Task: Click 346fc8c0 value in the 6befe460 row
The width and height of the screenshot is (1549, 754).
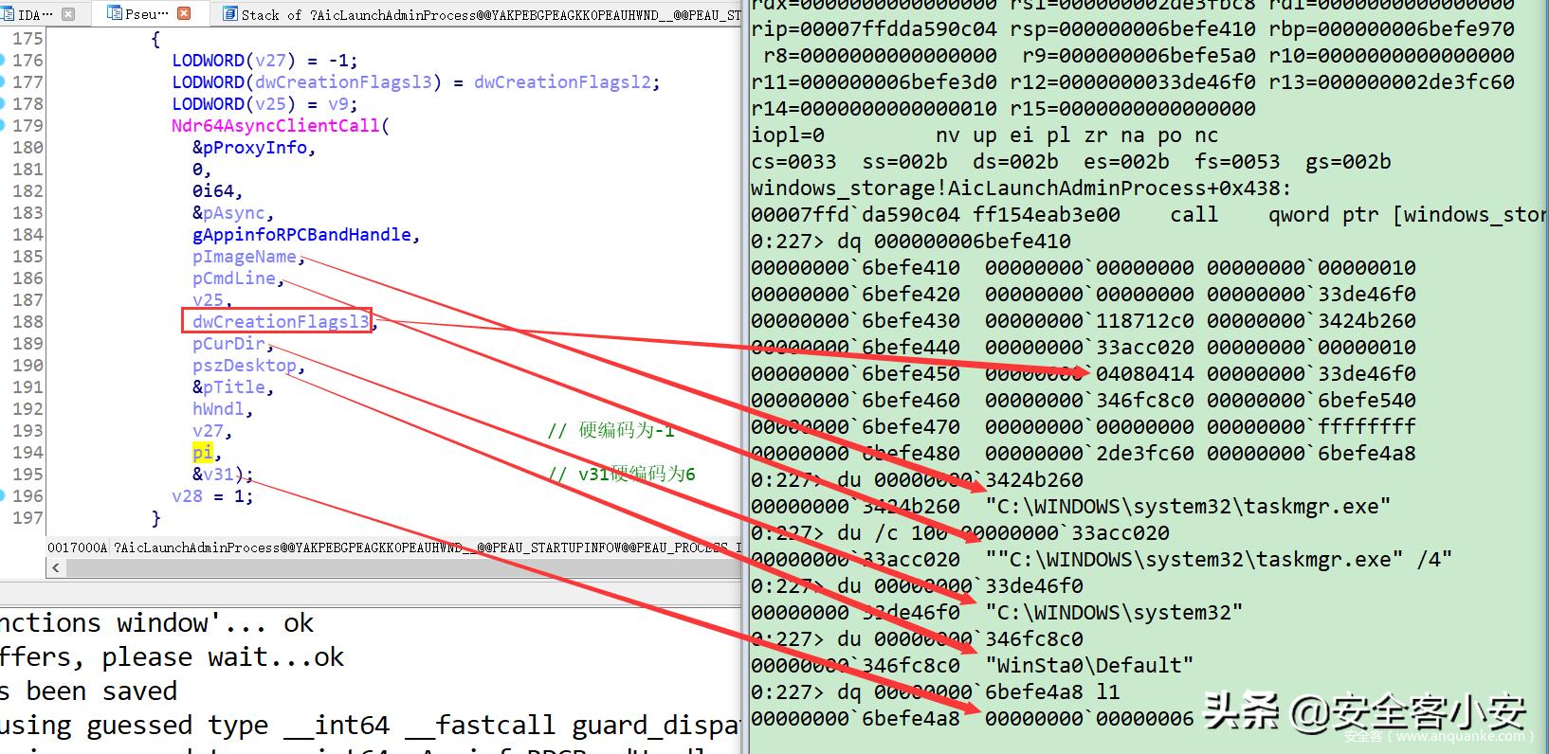Action: (x=1145, y=401)
